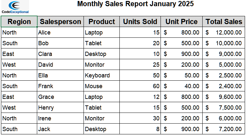
Task: Click the units sold value 8
Action: [140, 129]
